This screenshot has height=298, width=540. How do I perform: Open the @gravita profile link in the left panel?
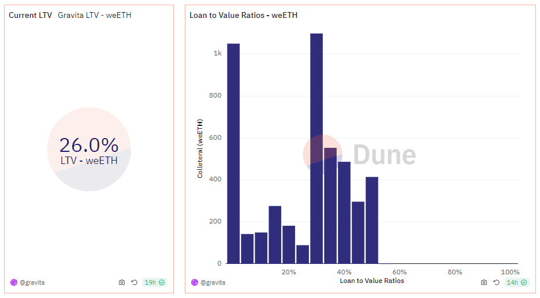(x=32, y=282)
